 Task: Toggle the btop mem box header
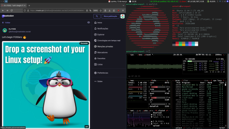coord(132,80)
